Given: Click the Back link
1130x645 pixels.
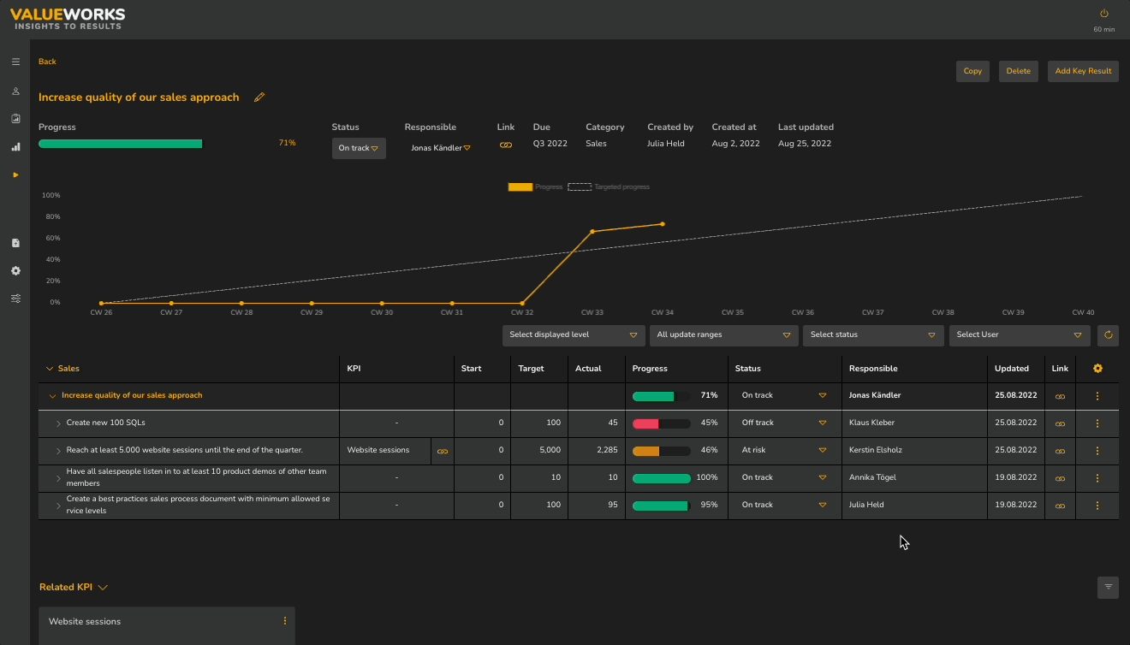Looking at the screenshot, I should tap(47, 62).
